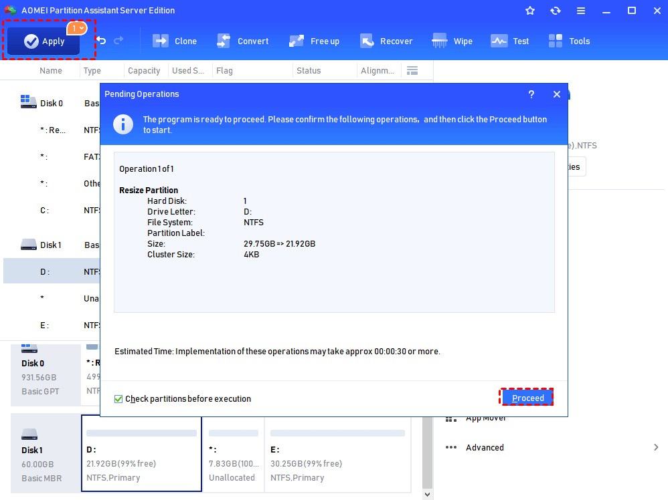This screenshot has height=500, width=668.
Task: Open the Recover tool
Action: coord(386,41)
